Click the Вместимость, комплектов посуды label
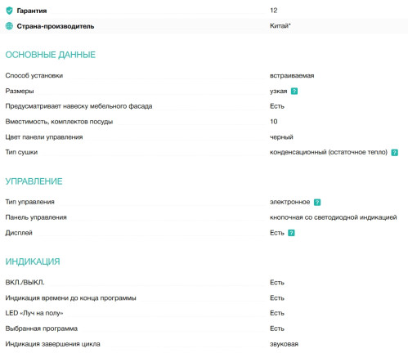This screenshot has height=362, width=408. (x=59, y=122)
